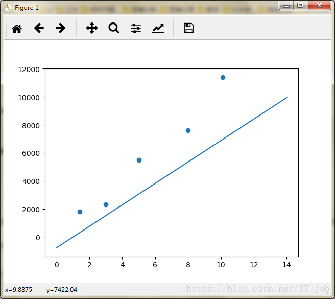
Task: Close the Figure 1 window
Action: [x=319, y=5]
